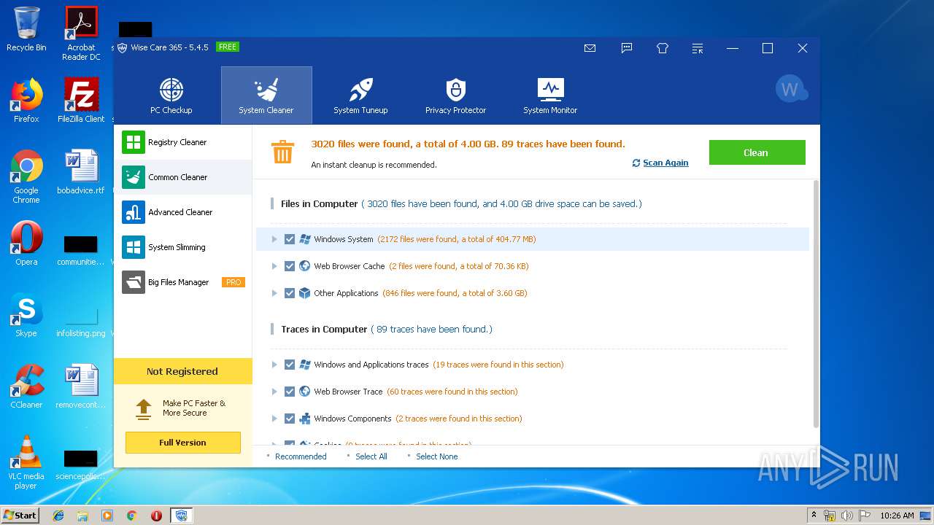Uncheck the Web Browser Cache checkbox
This screenshot has width=934, height=525.
290,266
